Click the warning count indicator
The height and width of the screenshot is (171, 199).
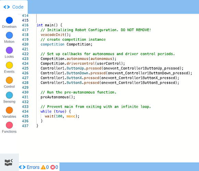tap(45, 167)
